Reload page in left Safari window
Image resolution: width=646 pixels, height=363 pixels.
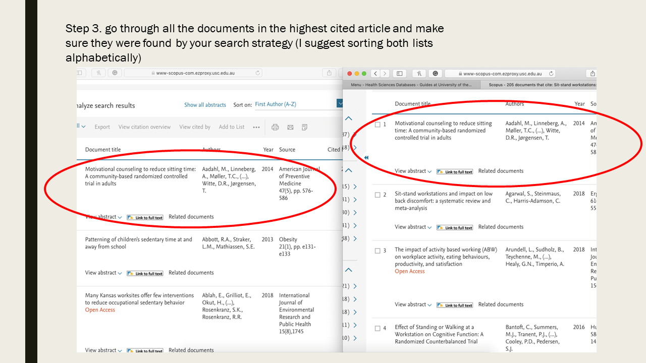click(x=258, y=73)
